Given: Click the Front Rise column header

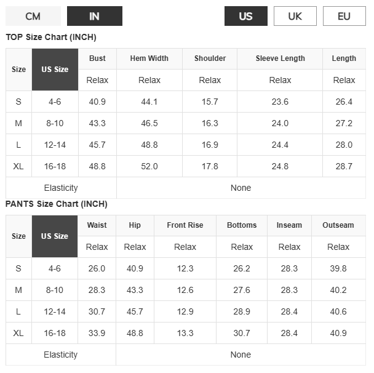Looking at the screenshot, I should point(185,225).
